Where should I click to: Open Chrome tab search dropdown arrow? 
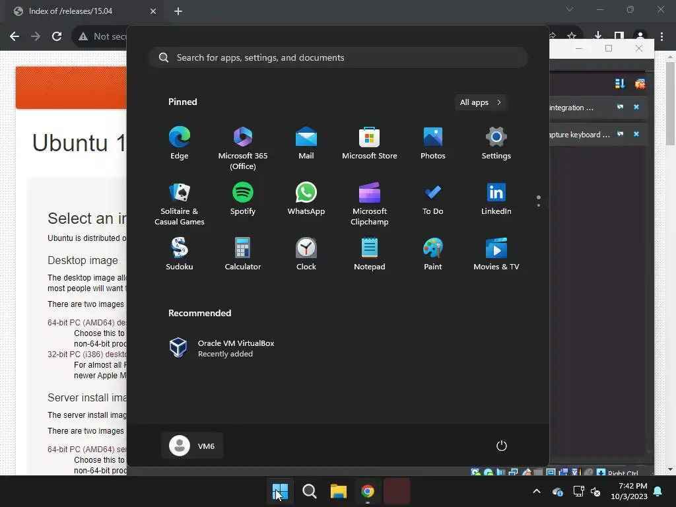tap(570, 10)
